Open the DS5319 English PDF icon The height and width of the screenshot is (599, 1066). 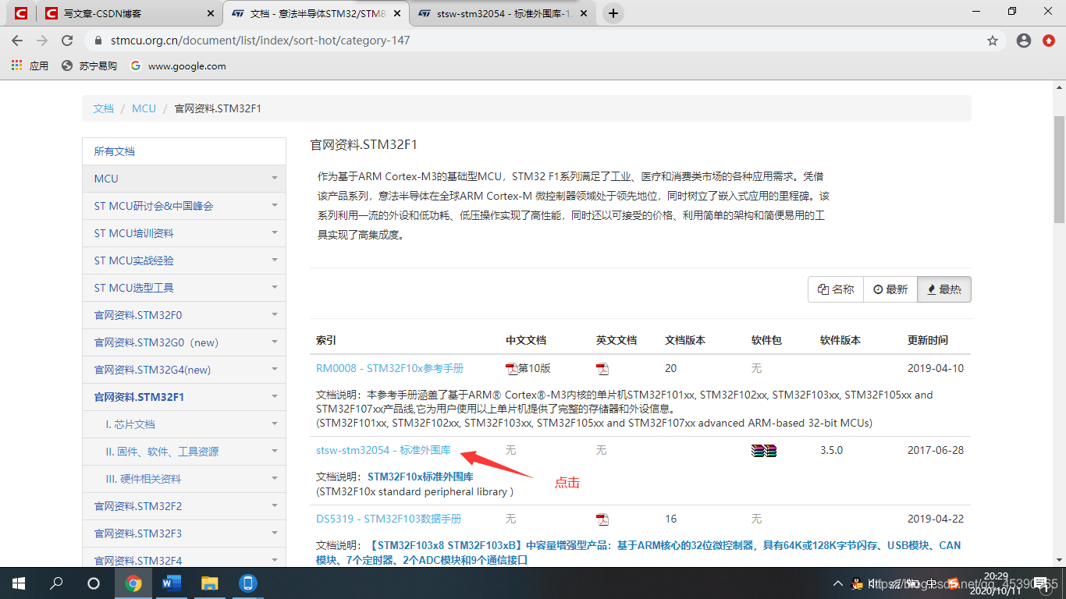click(x=602, y=519)
